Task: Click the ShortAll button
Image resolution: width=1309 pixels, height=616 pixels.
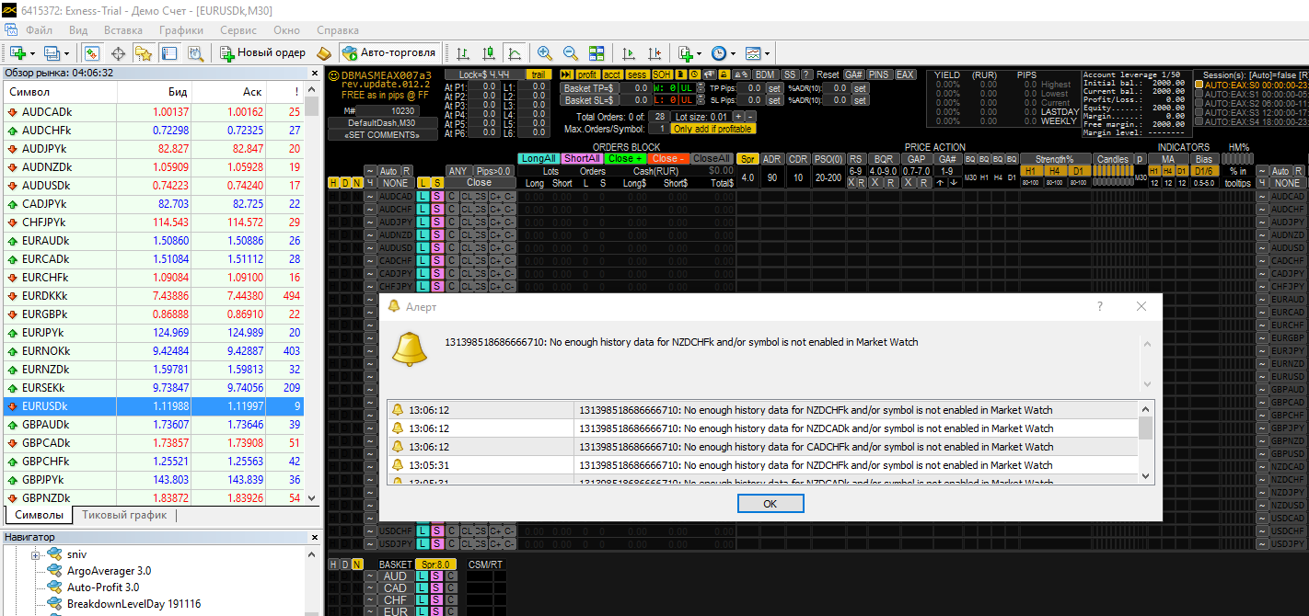Action: coord(582,158)
